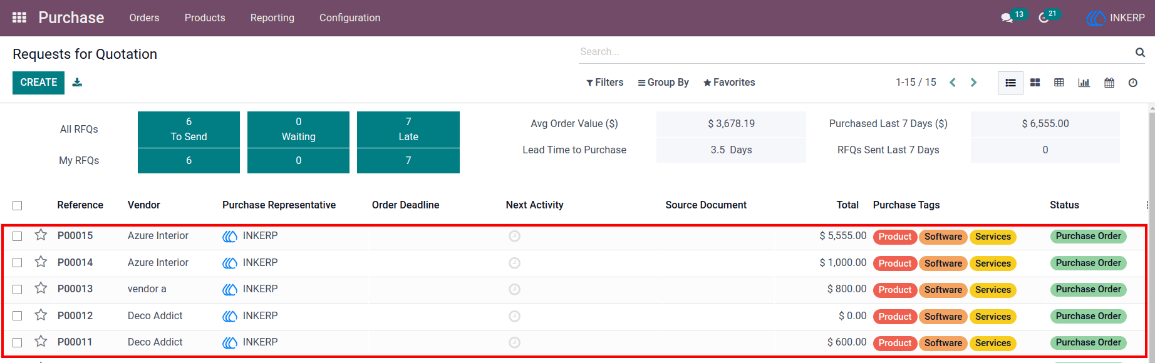Viewport: 1155px width, 363px height.
Task: Select all rows with header checkbox
Action: pyautogui.click(x=18, y=205)
